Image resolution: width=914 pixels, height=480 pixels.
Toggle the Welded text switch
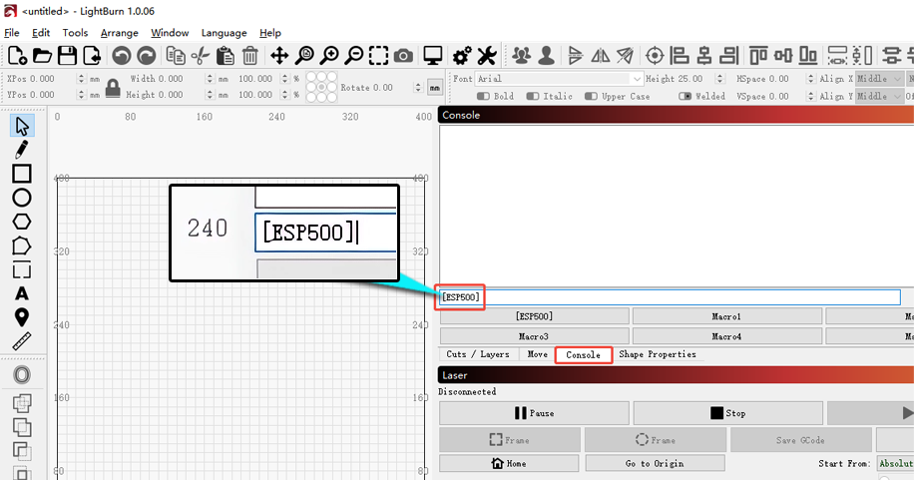pyautogui.click(x=685, y=96)
